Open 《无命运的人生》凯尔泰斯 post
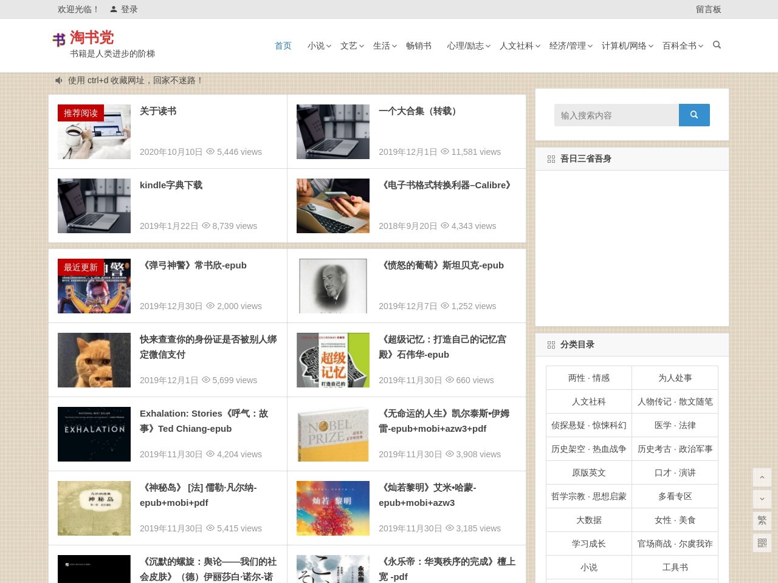 click(x=444, y=421)
